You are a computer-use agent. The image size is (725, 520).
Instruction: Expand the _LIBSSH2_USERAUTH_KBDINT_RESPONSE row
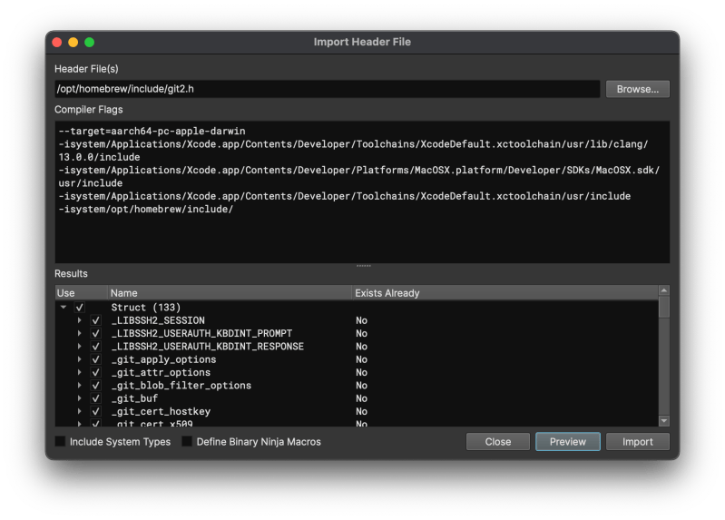(x=80, y=346)
